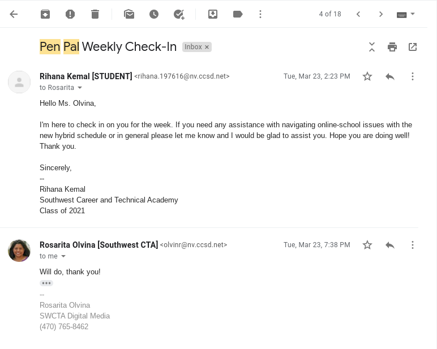Expand all messages toggle
This screenshot has width=437, height=349.
point(372,47)
